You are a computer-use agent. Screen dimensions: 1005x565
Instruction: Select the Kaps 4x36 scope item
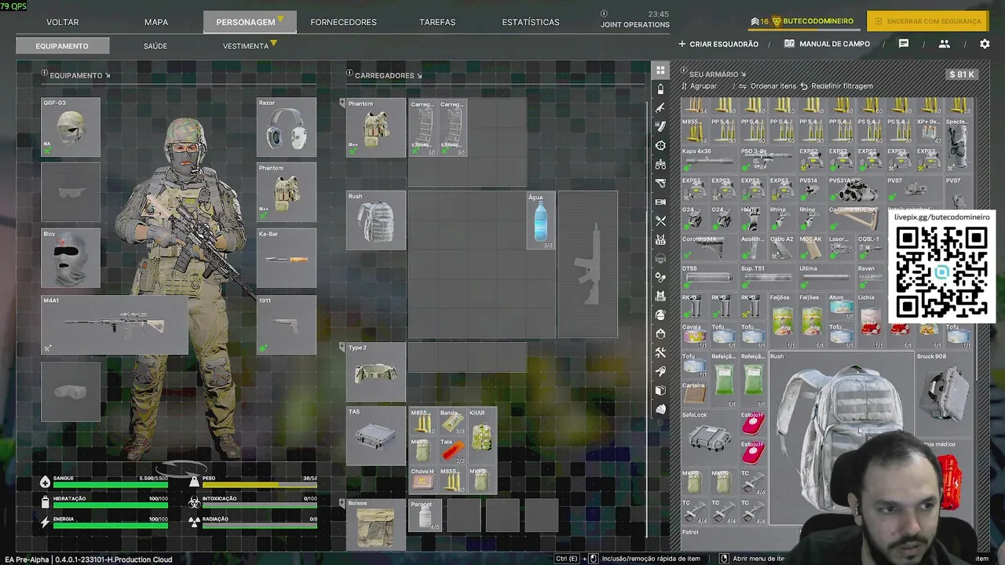tap(710, 160)
